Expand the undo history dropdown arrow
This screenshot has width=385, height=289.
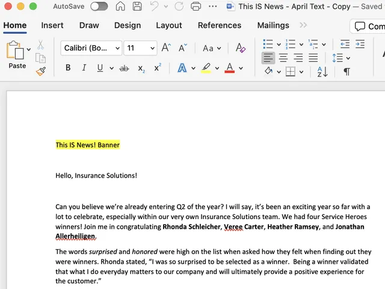[166, 7]
